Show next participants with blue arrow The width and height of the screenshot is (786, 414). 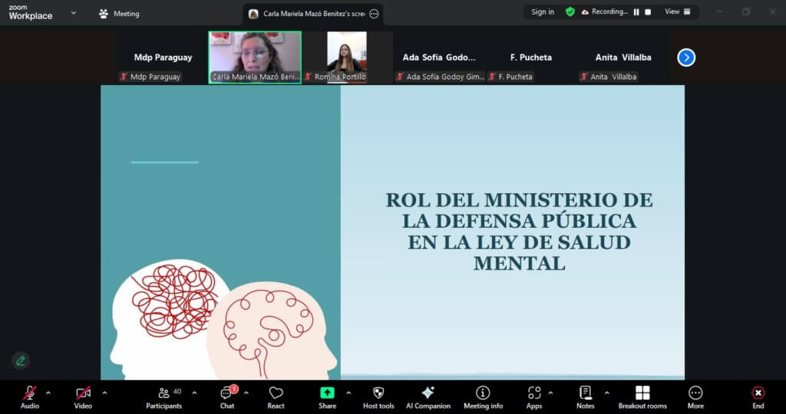point(686,58)
